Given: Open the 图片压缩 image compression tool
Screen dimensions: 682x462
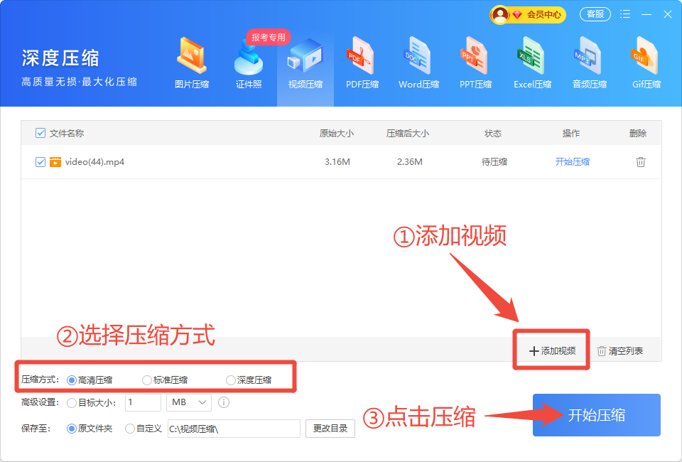Looking at the screenshot, I should [x=191, y=65].
